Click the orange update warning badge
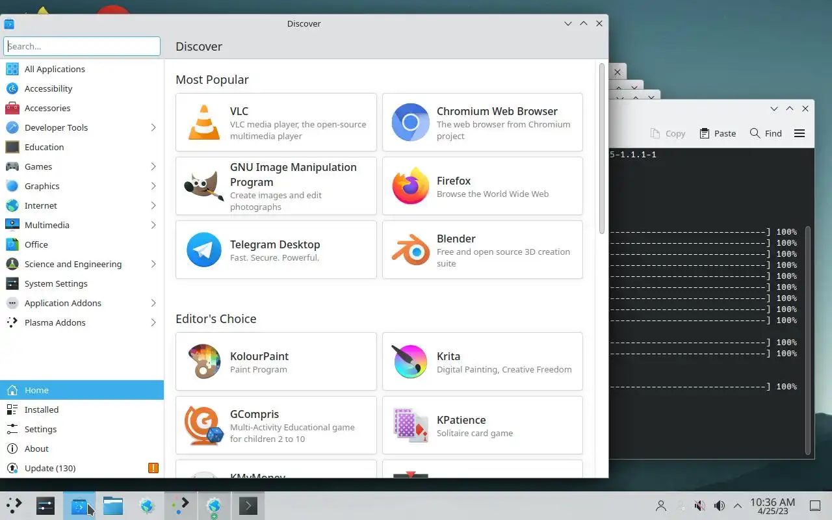The width and height of the screenshot is (832, 520). coord(153,468)
